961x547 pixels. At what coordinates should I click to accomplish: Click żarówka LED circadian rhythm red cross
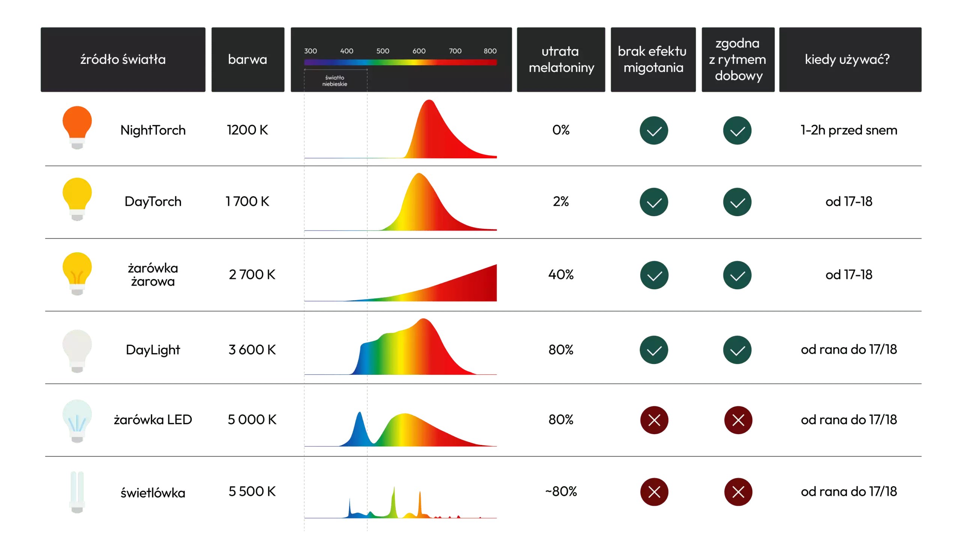point(738,420)
